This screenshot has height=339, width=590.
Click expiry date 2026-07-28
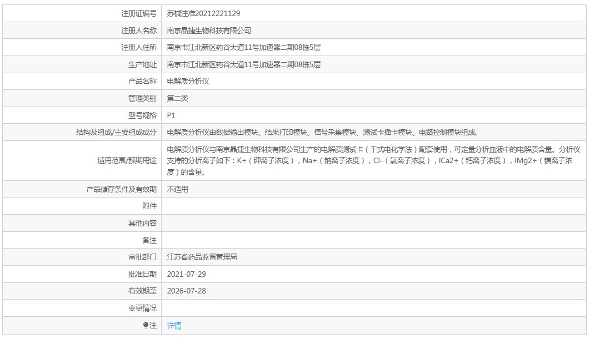point(186,291)
